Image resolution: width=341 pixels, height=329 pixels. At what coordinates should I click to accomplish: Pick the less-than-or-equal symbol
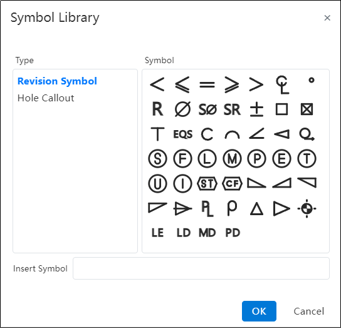[x=182, y=84]
